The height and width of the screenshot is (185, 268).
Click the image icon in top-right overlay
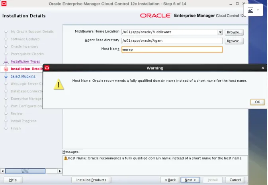click(x=250, y=10)
